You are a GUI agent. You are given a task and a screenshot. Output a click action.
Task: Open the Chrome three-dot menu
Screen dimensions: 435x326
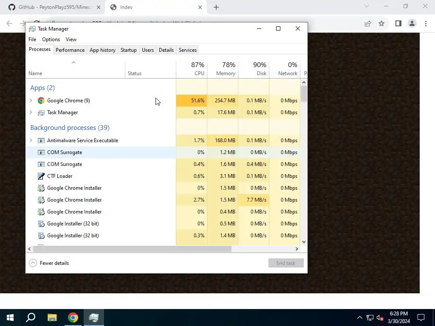pos(426,24)
